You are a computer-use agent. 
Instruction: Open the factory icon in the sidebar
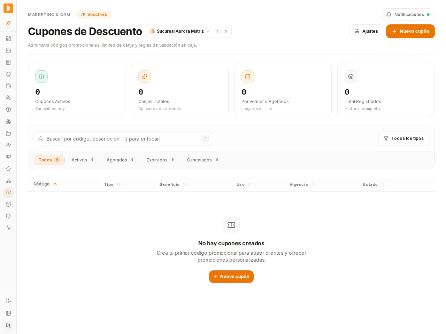[8, 133]
